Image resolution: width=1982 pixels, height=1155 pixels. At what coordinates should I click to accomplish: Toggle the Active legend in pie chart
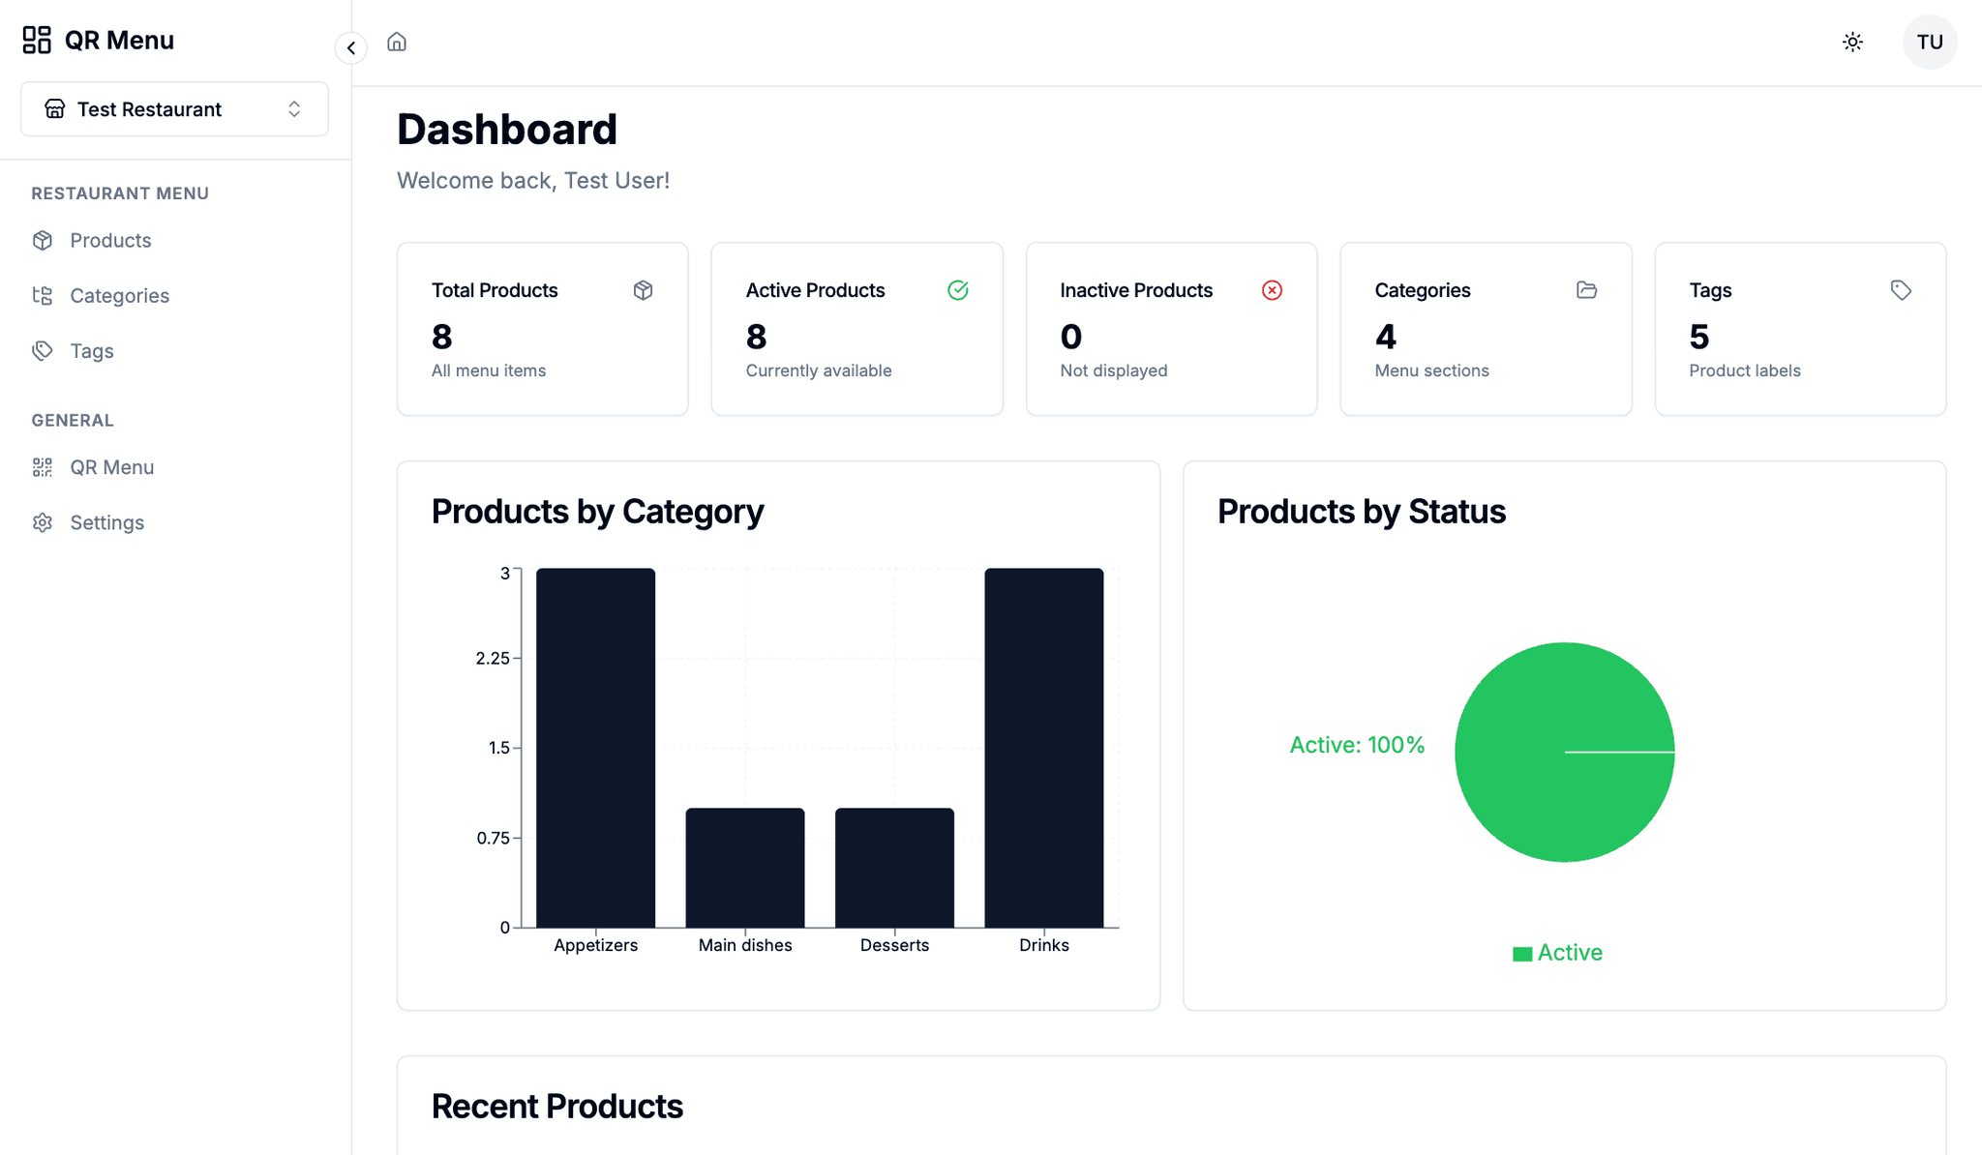pyautogui.click(x=1556, y=952)
